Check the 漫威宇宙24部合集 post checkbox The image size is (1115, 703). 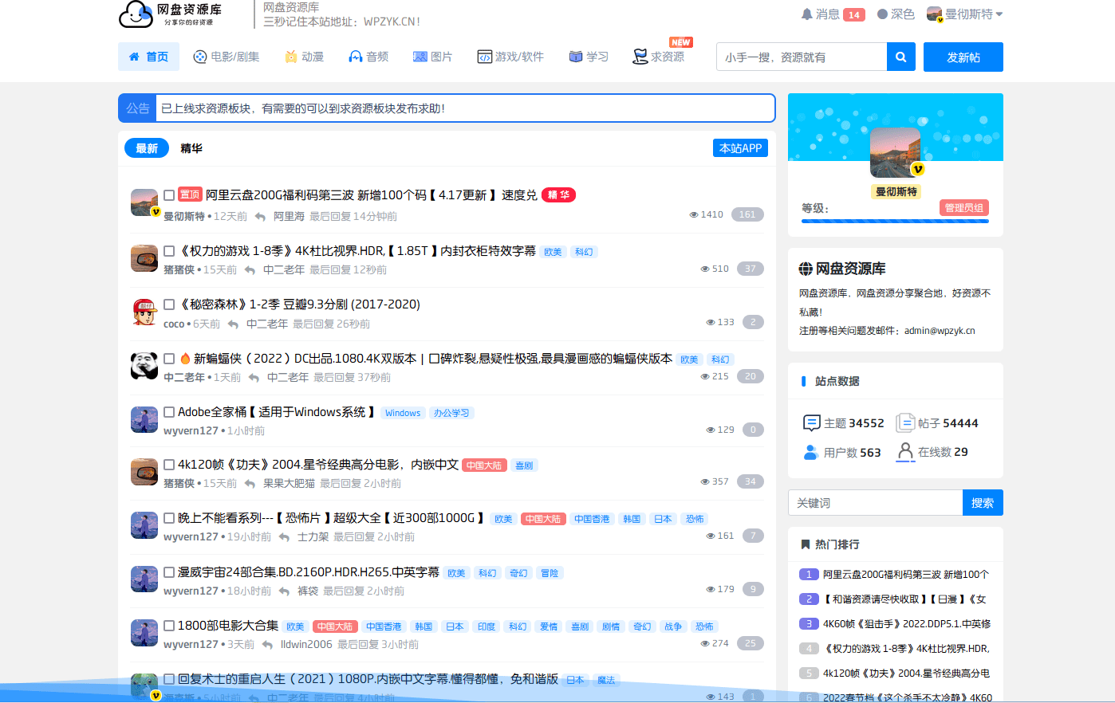tap(169, 572)
